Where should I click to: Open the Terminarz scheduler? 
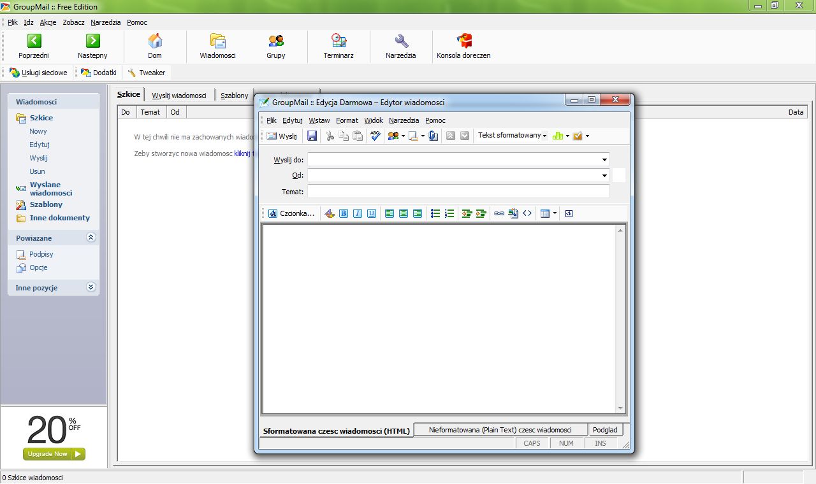point(339,47)
